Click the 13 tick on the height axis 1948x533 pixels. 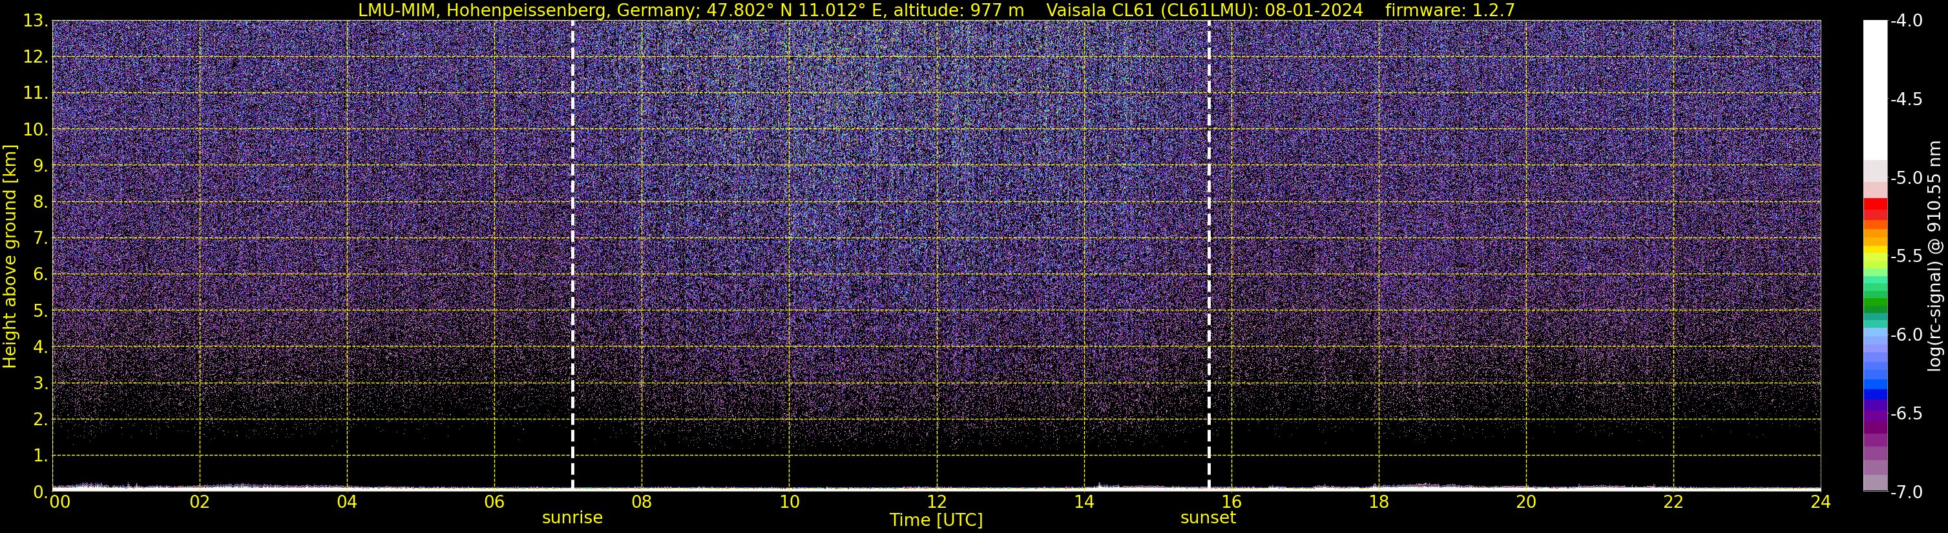point(35,21)
